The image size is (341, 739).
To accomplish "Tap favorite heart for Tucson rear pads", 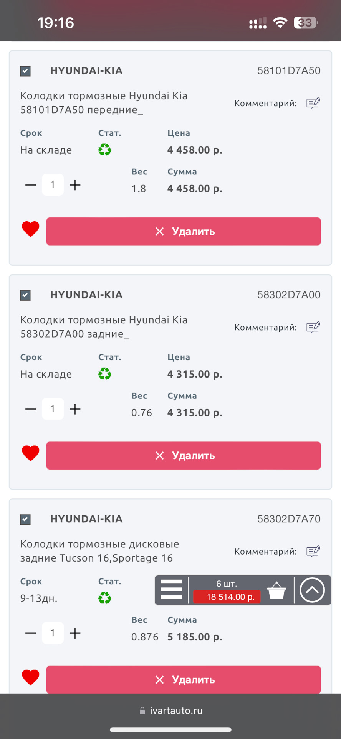I will pyautogui.click(x=31, y=677).
